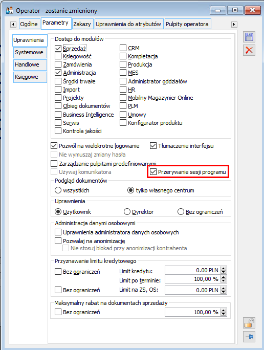264x350 pixels.
Task: Enable Kompletacja module checkbox
Action: [123, 56]
